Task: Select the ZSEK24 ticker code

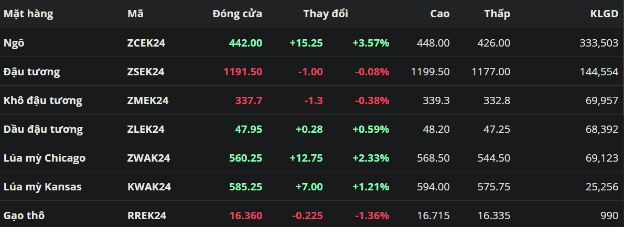Action: tap(146, 72)
